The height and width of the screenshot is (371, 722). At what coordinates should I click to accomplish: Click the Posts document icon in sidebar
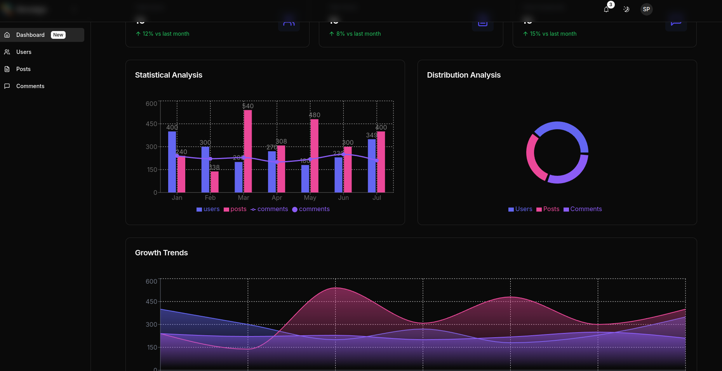coord(7,69)
